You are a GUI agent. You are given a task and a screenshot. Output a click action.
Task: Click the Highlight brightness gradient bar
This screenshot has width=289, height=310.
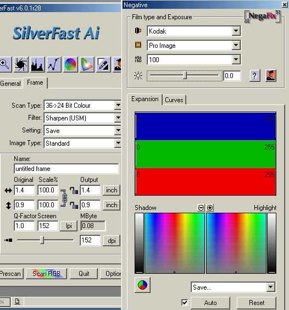272,243
